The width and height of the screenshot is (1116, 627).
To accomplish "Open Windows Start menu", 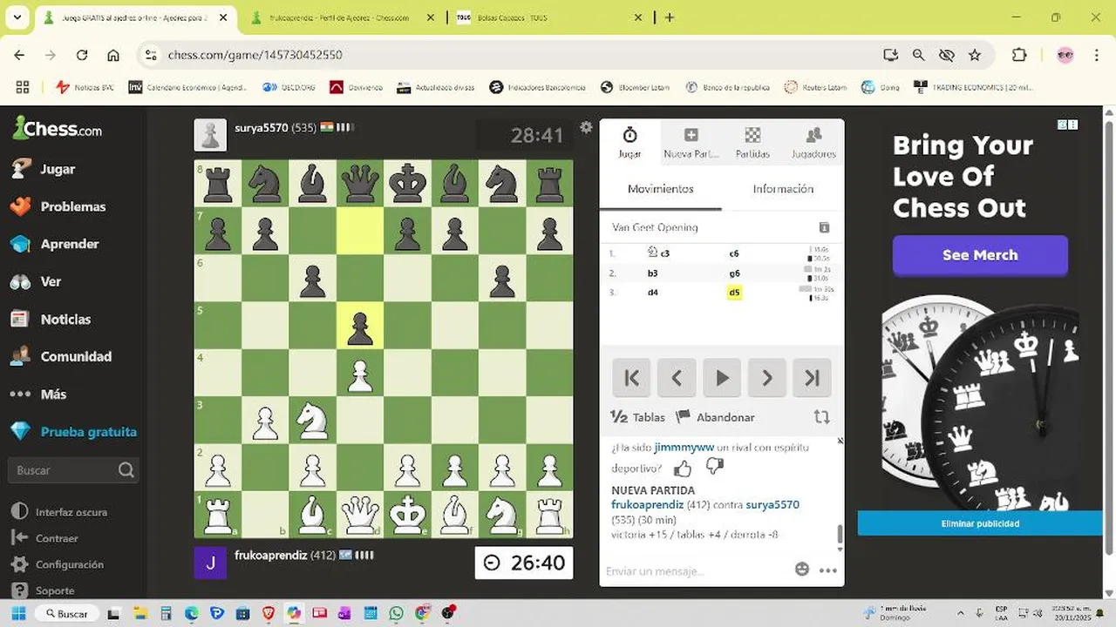I will pyautogui.click(x=17, y=613).
